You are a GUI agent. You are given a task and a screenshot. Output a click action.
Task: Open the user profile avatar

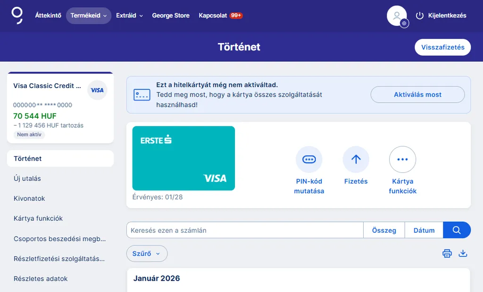pos(397,16)
